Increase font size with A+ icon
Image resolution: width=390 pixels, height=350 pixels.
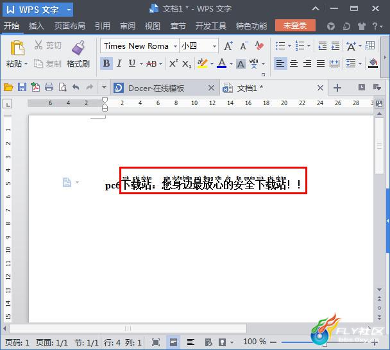coord(228,46)
